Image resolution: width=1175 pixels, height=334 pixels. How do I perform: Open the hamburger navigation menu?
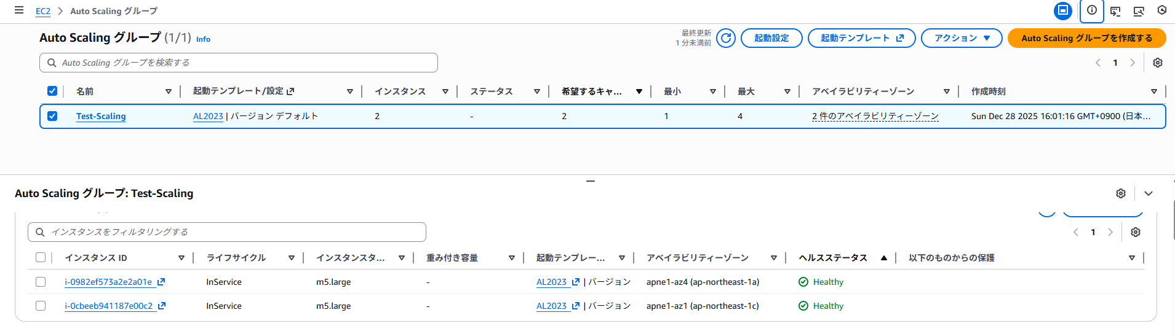19,10
